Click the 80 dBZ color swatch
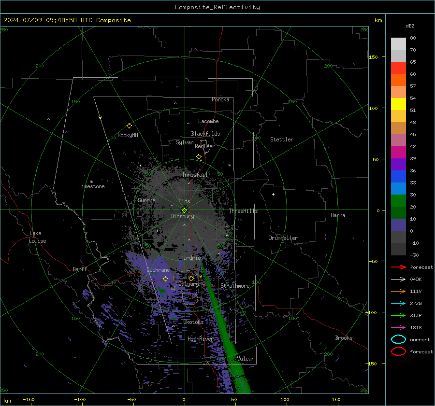Screen dimensions: 435x406 (x=398, y=43)
